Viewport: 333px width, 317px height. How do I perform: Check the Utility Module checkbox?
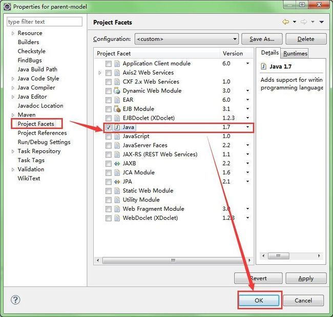(109, 200)
